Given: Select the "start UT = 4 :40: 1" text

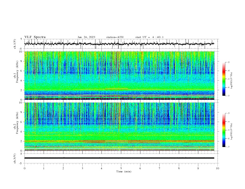Looking at the screenshot, I should [149, 37].
